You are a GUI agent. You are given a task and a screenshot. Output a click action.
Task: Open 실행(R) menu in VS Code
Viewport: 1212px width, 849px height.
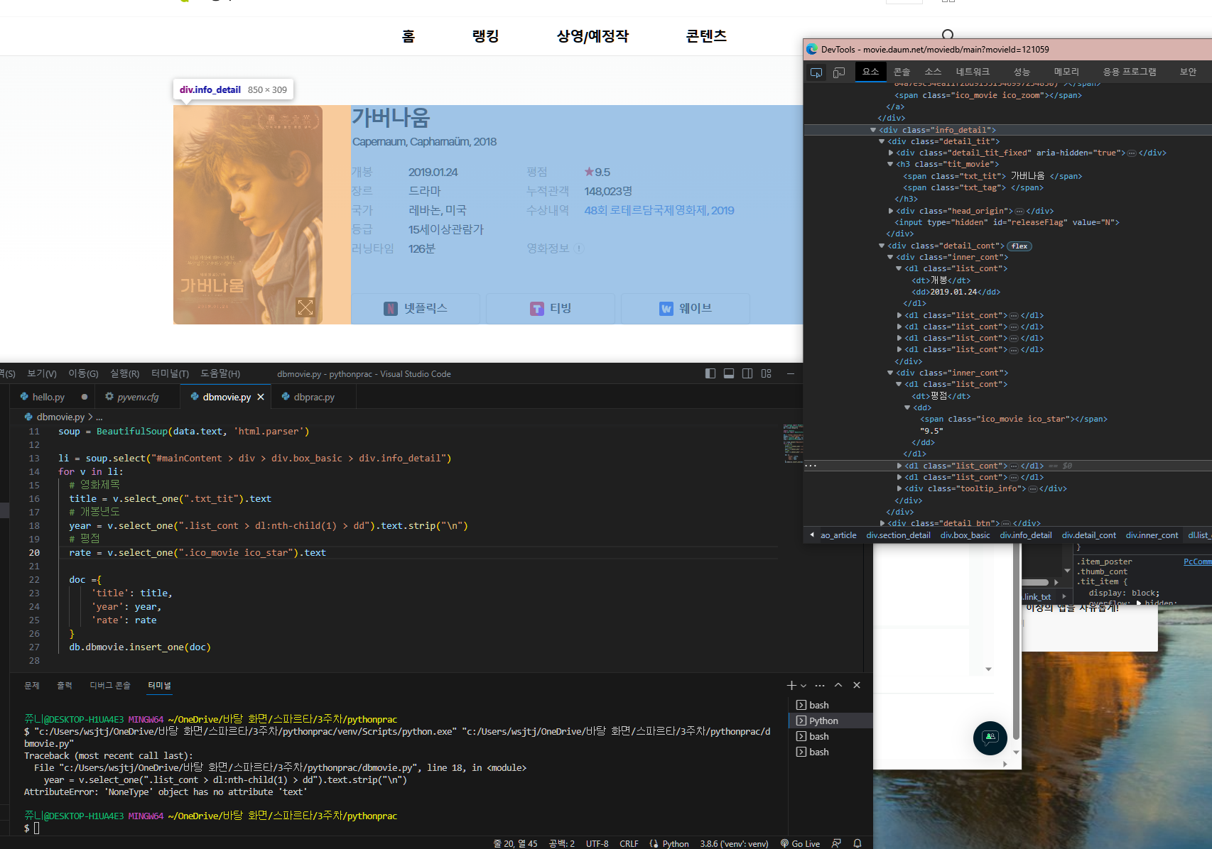(x=124, y=373)
